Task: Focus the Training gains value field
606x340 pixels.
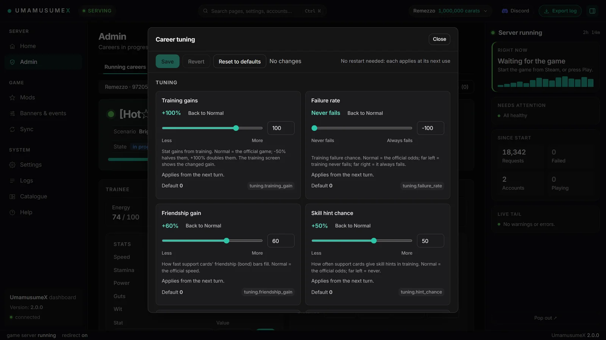Action: pyautogui.click(x=281, y=128)
